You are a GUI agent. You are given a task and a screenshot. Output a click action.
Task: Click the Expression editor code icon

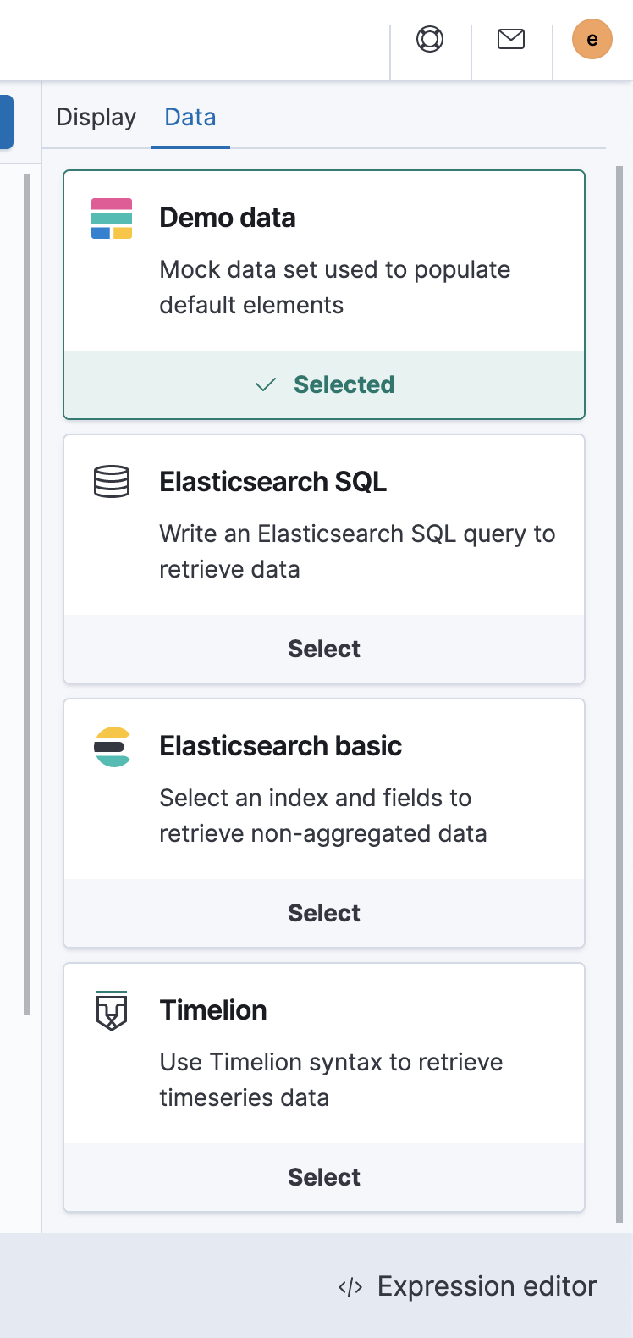(350, 1286)
